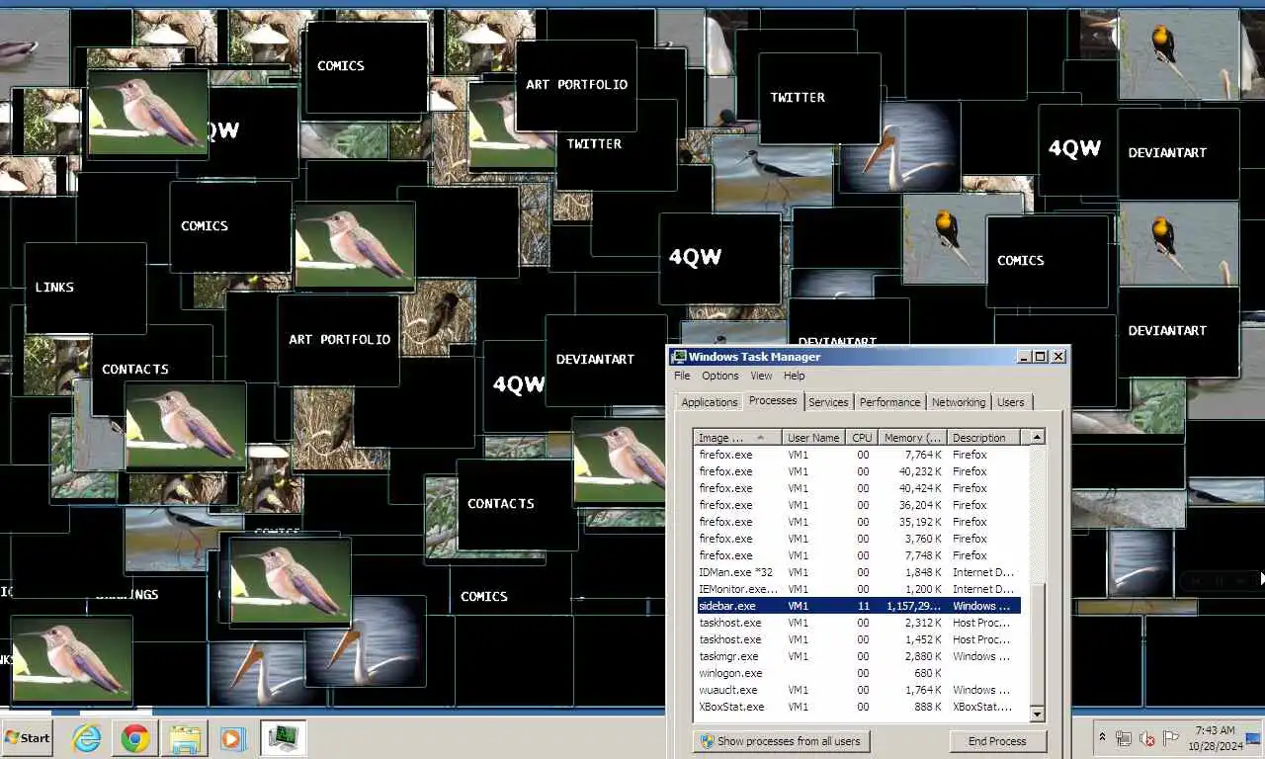Show hidden tray icons arrow
1265x759 pixels.
point(1103,738)
